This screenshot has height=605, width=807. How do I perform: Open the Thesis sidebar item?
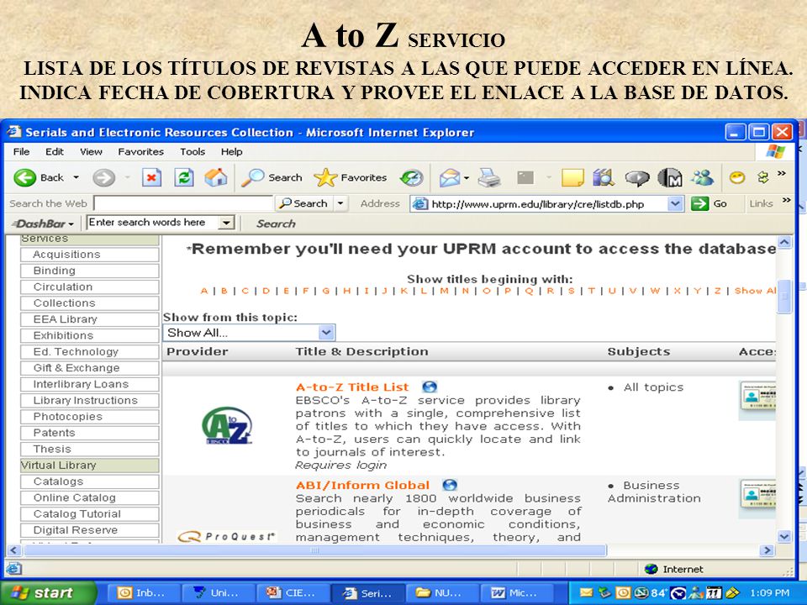[90, 449]
